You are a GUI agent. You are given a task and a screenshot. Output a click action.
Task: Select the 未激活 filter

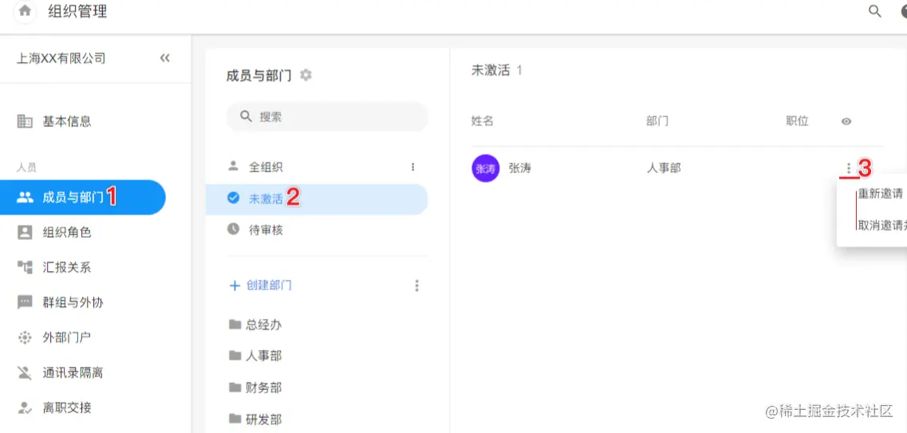tap(266, 199)
